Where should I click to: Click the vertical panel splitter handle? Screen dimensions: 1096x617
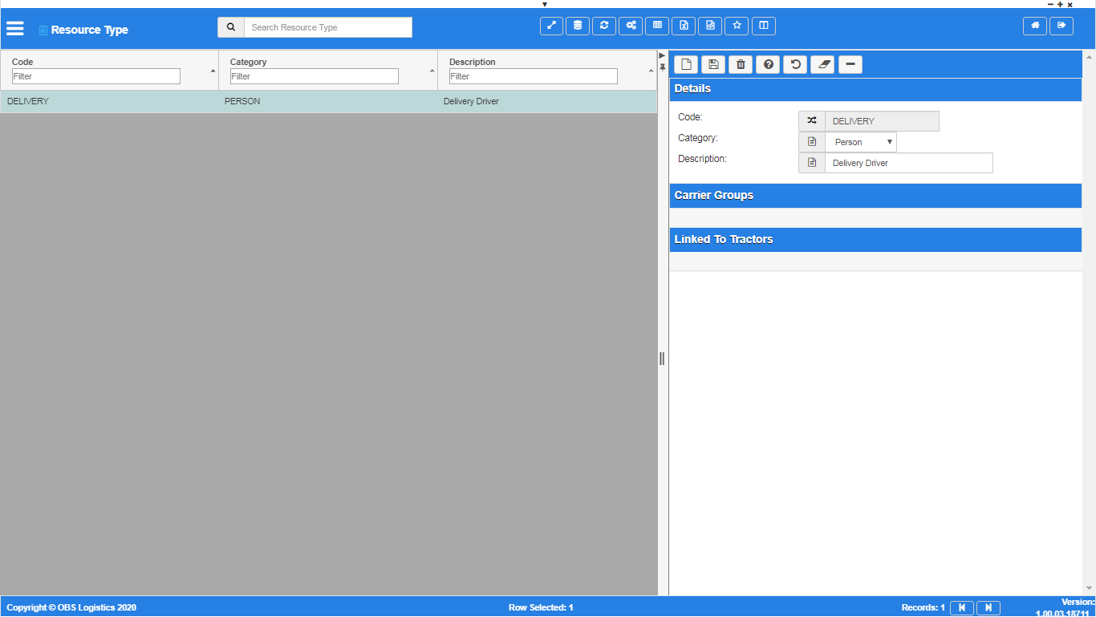pos(662,358)
